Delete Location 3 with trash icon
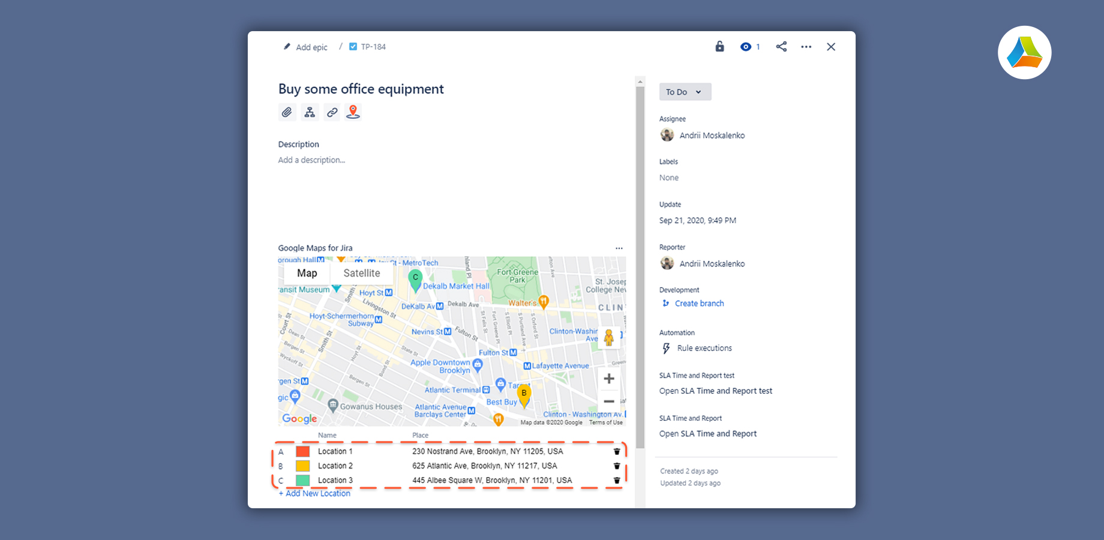Image resolution: width=1104 pixels, height=540 pixels. click(616, 480)
